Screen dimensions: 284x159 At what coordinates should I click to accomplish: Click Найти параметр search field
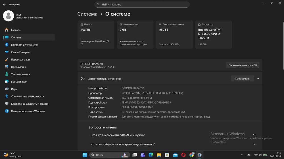tap(142, 5)
